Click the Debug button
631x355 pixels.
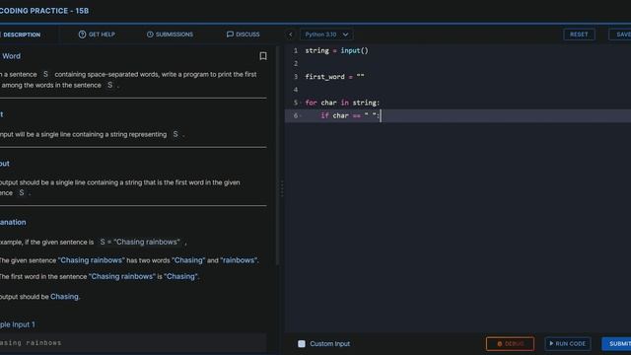tap(510, 344)
